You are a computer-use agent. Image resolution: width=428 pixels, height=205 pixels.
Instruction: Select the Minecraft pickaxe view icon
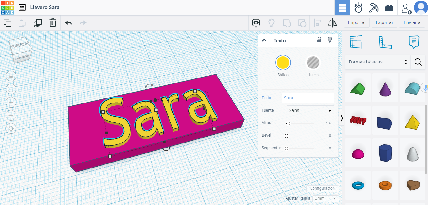point(374,8)
